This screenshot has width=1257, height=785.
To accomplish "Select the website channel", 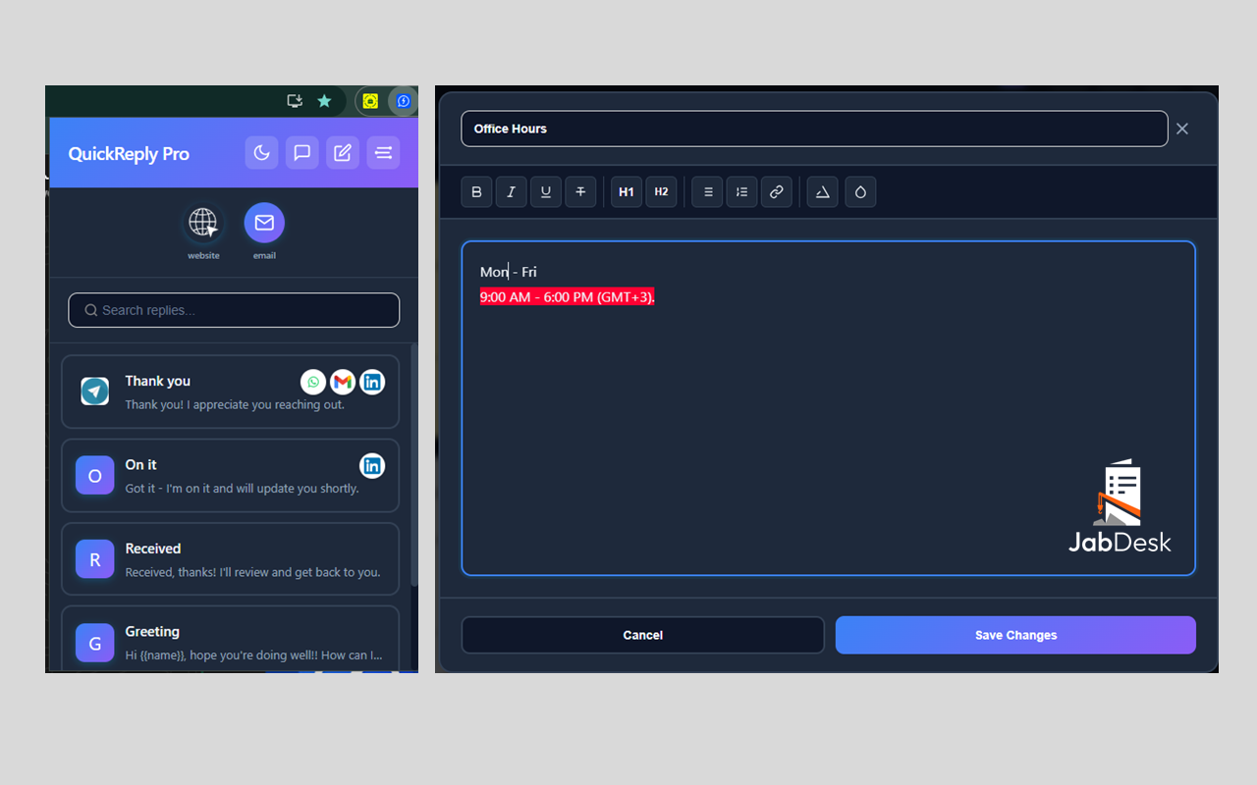I will [203, 224].
